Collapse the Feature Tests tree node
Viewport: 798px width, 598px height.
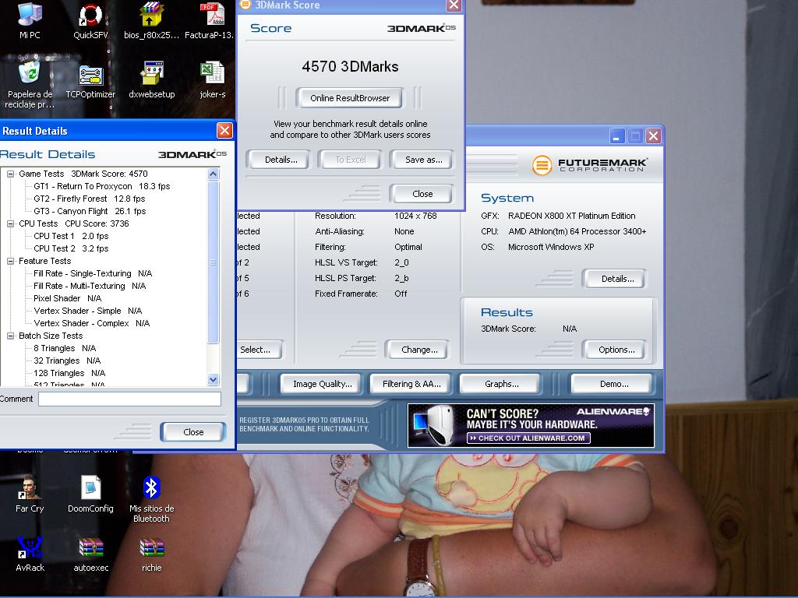(x=11, y=262)
